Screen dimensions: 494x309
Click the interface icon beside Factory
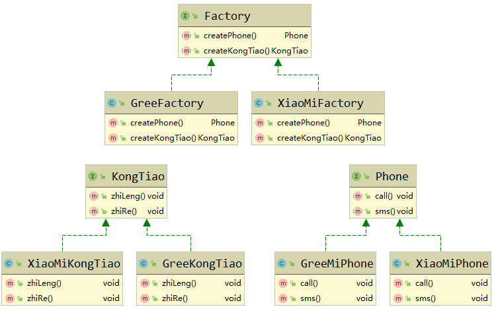[x=185, y=16]
